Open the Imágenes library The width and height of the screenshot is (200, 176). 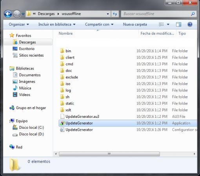tap(27, 82)
